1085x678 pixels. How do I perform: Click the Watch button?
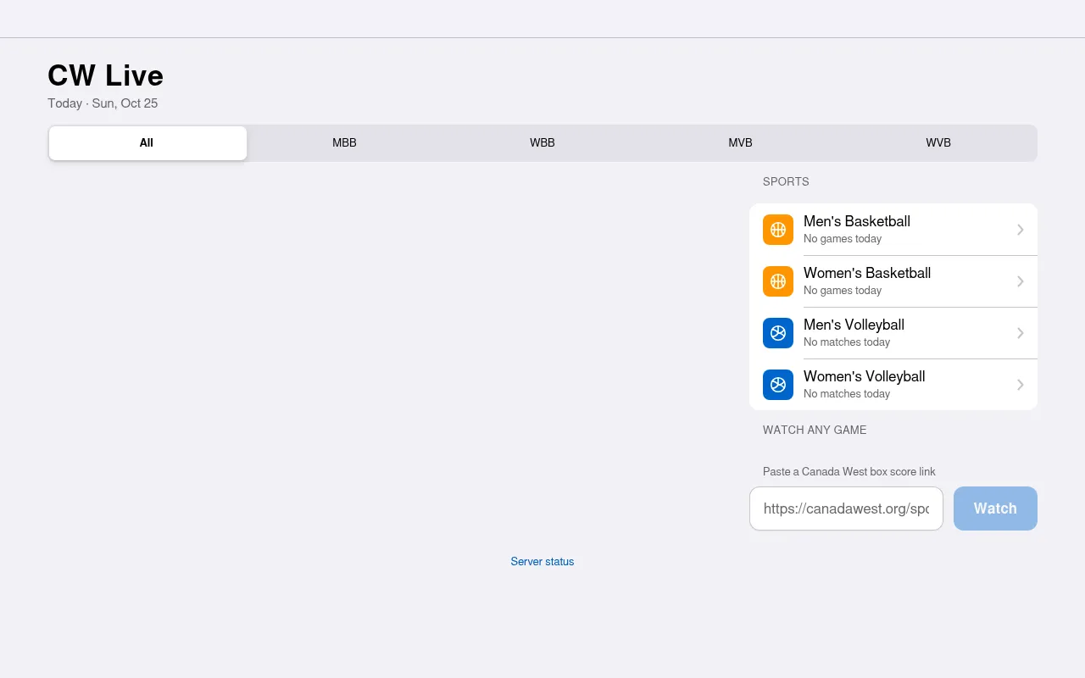[x=995, y=508]
